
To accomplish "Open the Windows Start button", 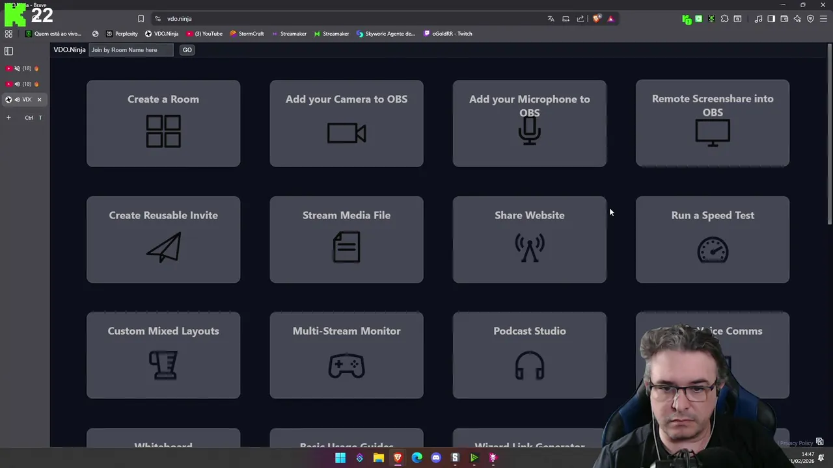I will coord(340,458).
